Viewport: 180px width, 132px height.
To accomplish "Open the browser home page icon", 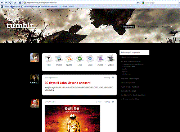I will tap(20, 3).
